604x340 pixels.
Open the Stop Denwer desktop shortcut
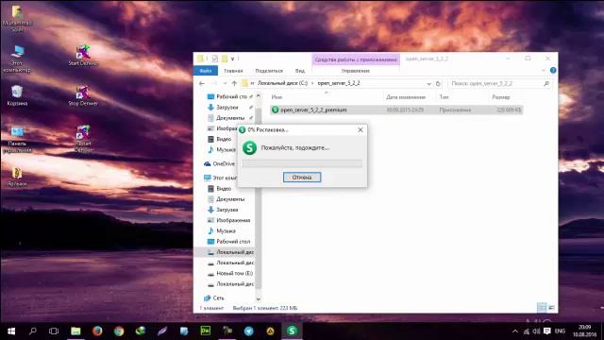[x=82, y=95]
